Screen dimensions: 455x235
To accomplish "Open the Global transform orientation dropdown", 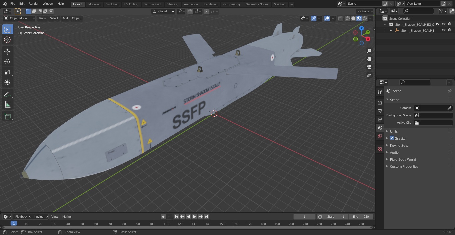I will click(163, 11).
